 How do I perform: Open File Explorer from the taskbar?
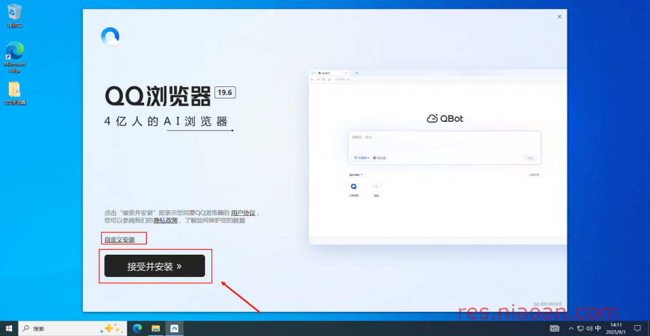(156, 328)
